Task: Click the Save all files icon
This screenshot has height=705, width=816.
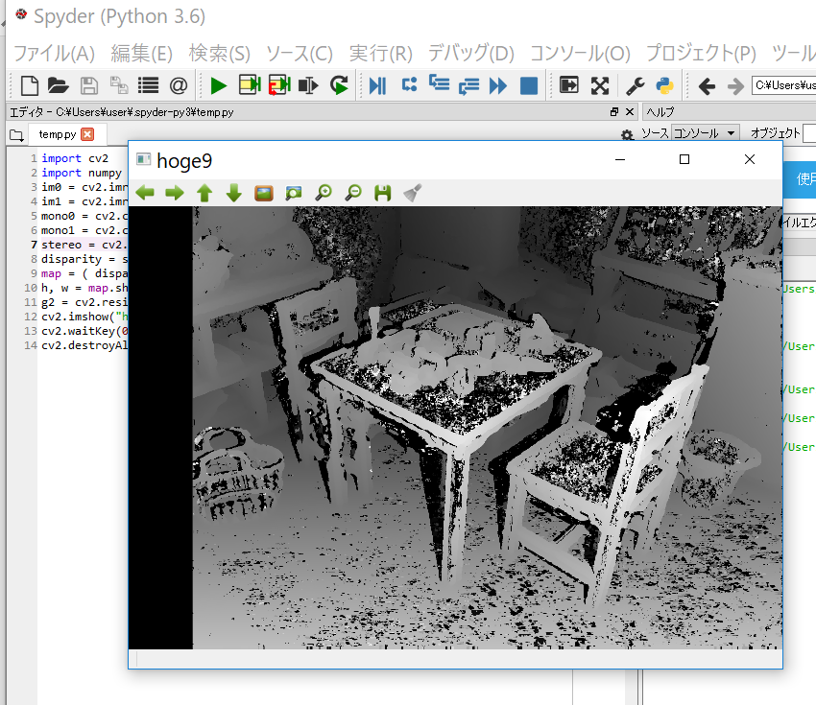Action: [119, 85]
